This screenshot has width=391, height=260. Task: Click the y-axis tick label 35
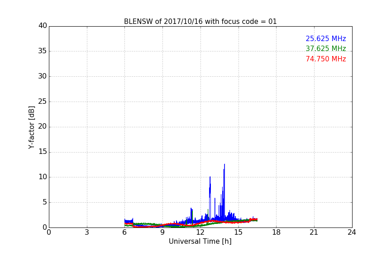point(43,51)
